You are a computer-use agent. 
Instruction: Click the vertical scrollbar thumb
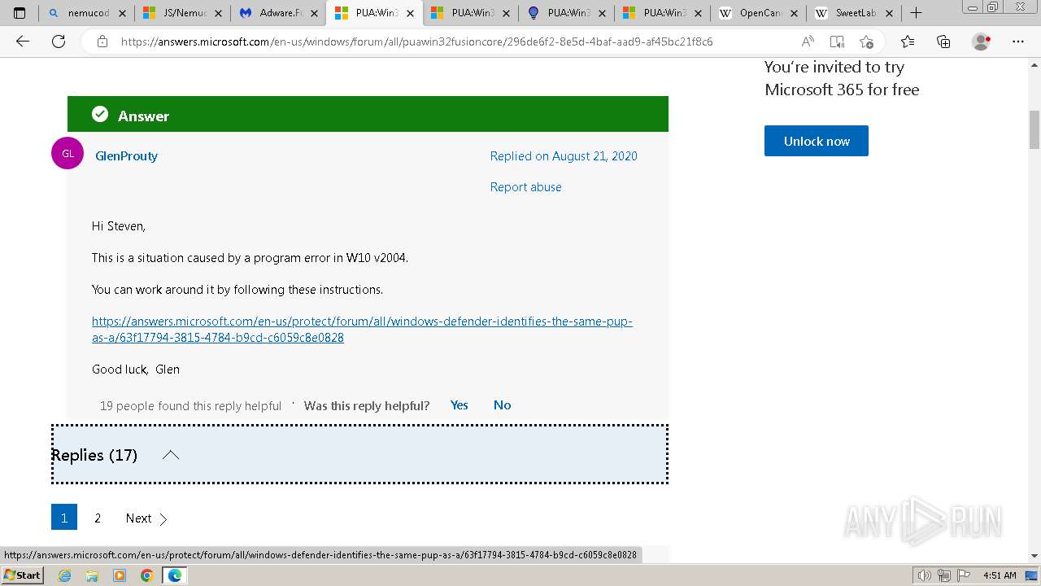click(1034, 130)
